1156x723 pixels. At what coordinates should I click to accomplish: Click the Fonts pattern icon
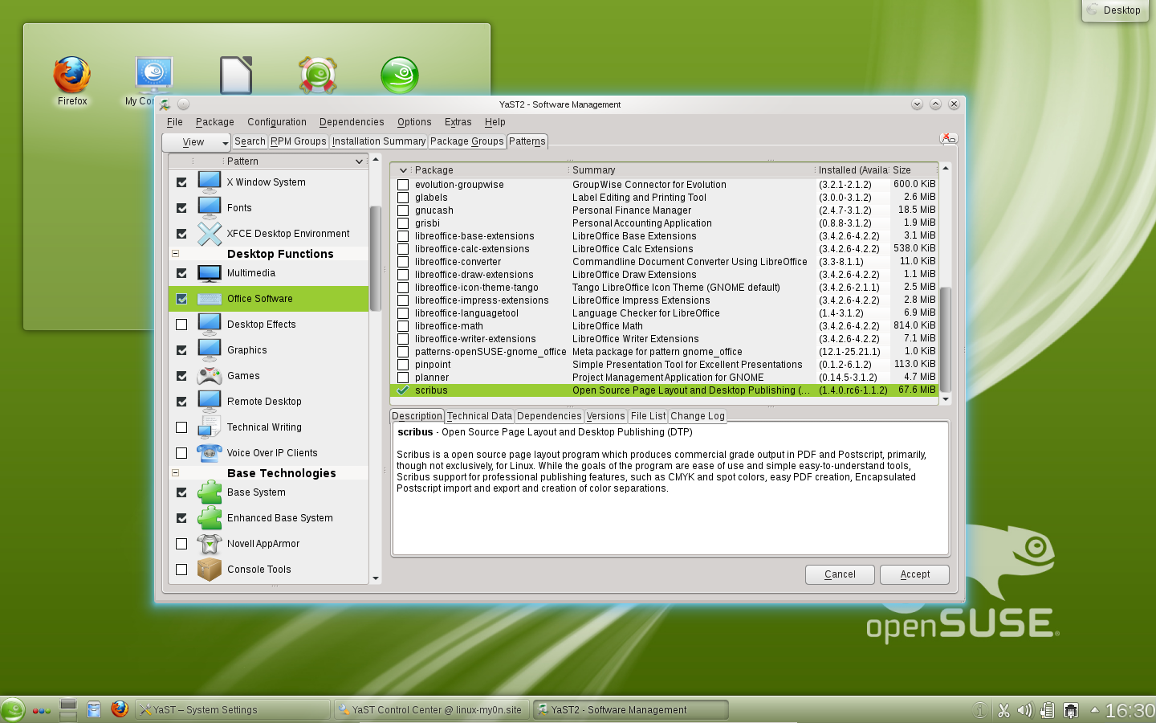coord(210,208)
